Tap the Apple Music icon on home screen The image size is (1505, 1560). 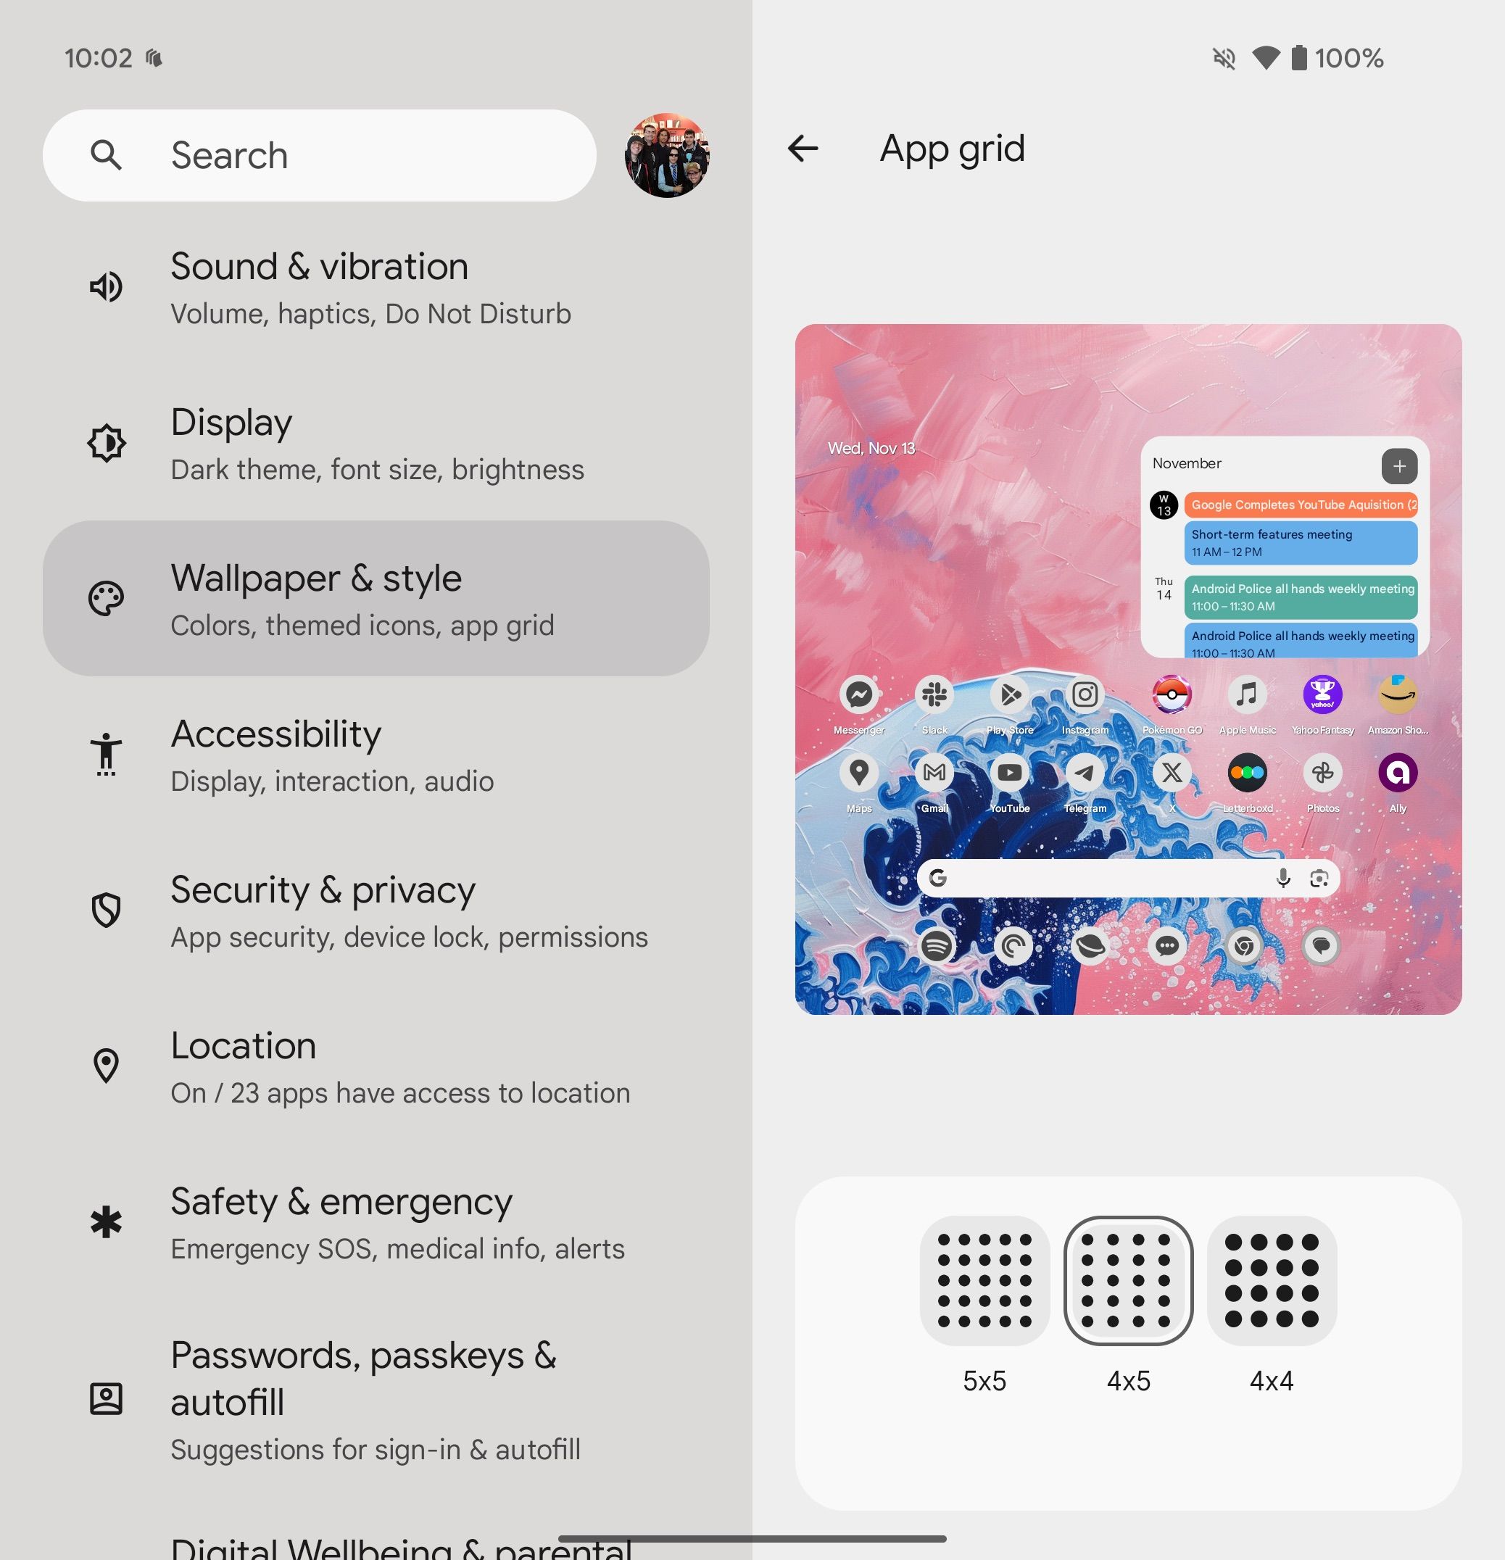tap(1245, 697)
